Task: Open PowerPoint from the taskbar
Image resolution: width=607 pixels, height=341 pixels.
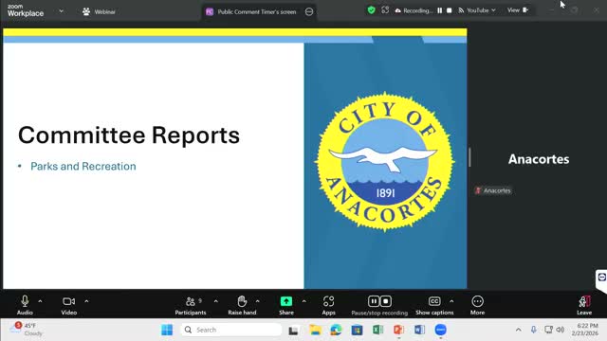Action: [x=398, y=330]
